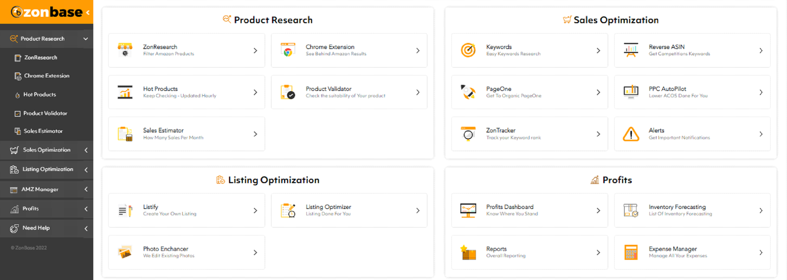Screen dimensions: 787x280
Task: Collapse the Product Research sidebar section arrow
Action: (x=86, y=39)
